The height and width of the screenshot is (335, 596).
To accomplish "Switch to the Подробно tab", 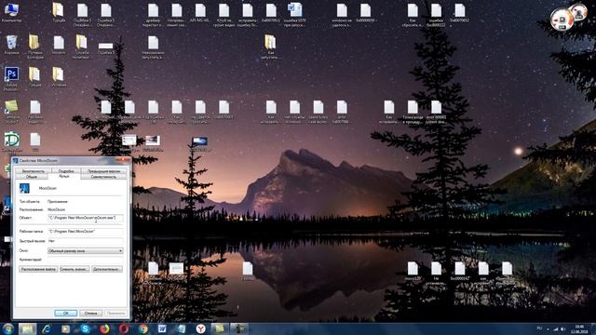I will 66,171.
